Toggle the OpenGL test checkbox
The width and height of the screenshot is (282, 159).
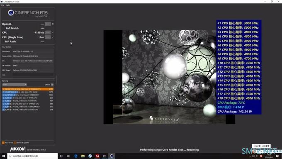(x=53, y=24)
